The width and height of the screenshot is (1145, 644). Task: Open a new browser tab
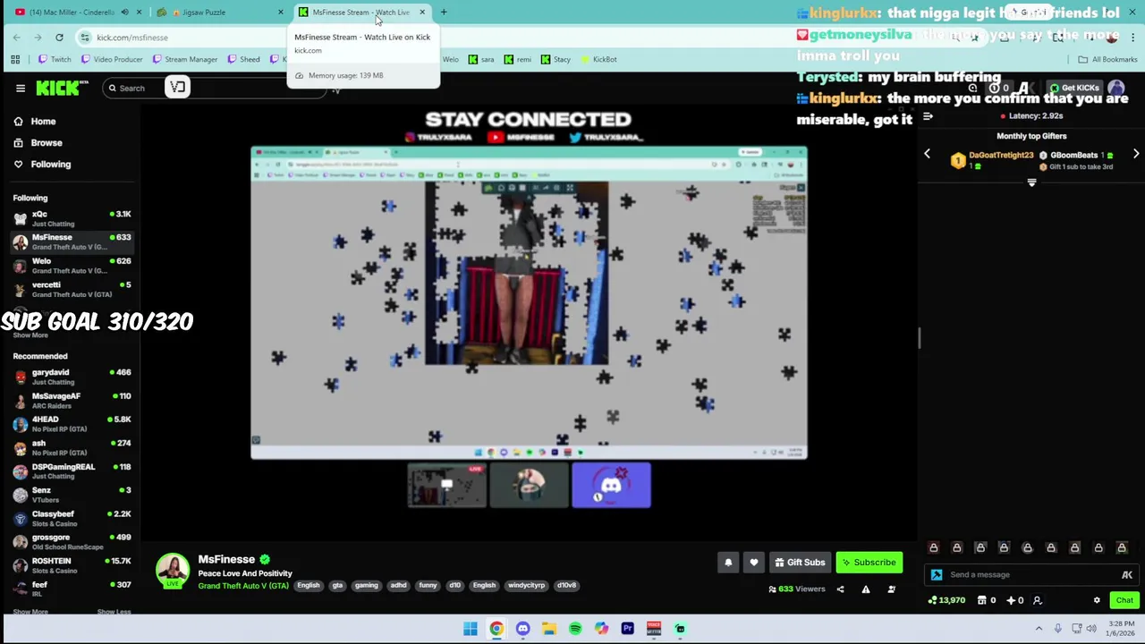click(444, 13)
